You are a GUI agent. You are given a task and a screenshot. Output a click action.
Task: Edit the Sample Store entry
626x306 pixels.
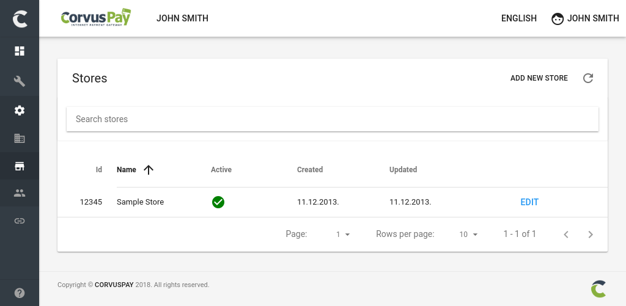[529, 202]
